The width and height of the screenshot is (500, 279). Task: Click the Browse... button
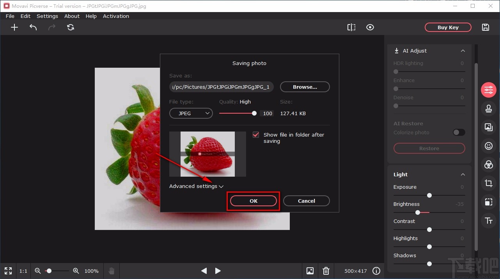305,87
